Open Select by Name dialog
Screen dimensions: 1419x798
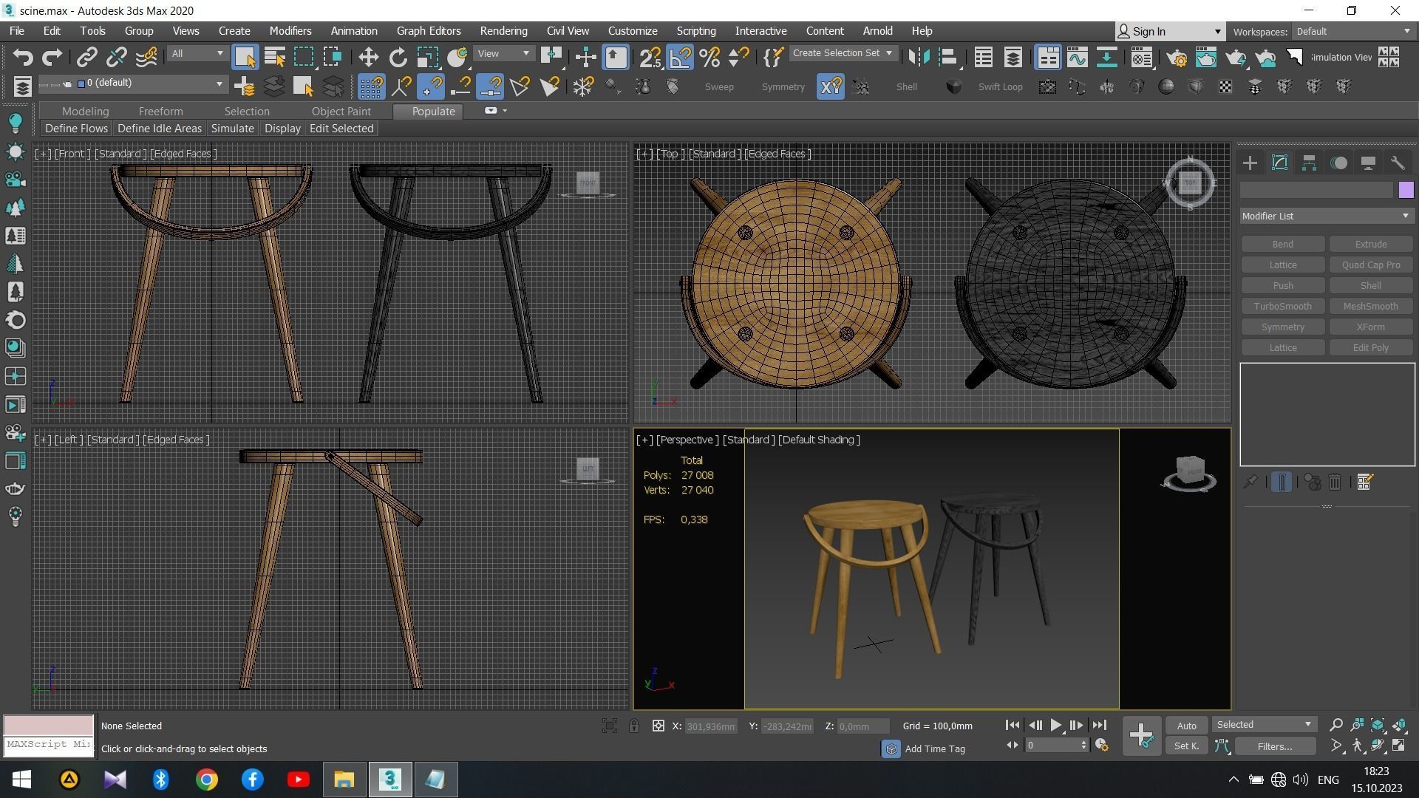tap(274, 57)
